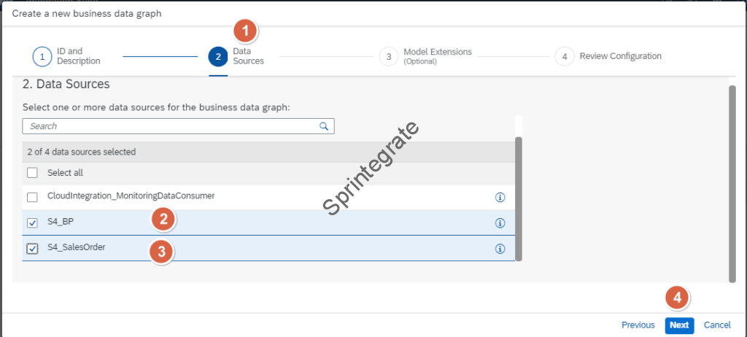Click info icon for S4_SalesOrder
The image size is (747, 337).
click(x=500, y=249)
